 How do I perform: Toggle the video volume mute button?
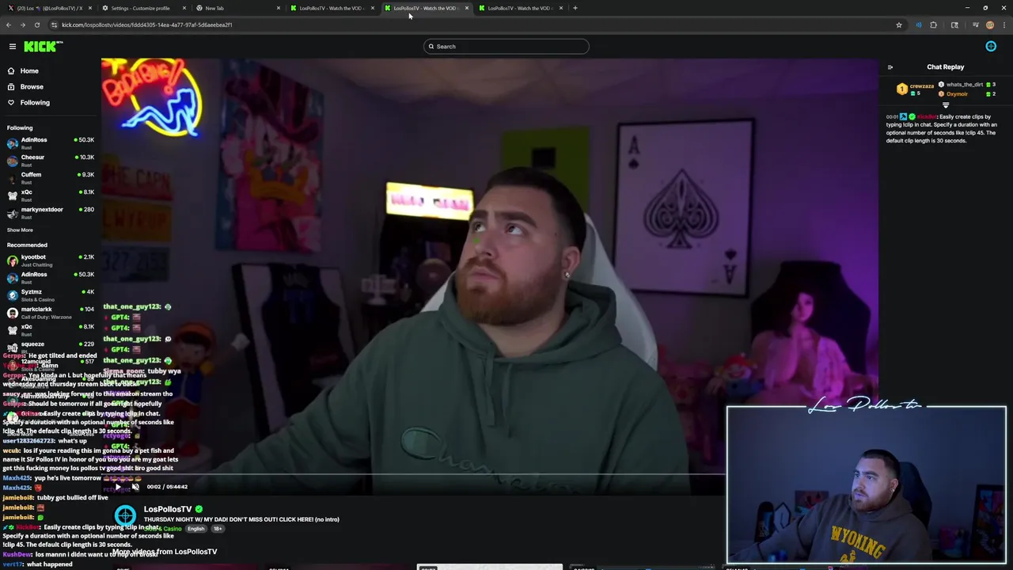click(x=135, y=487)
